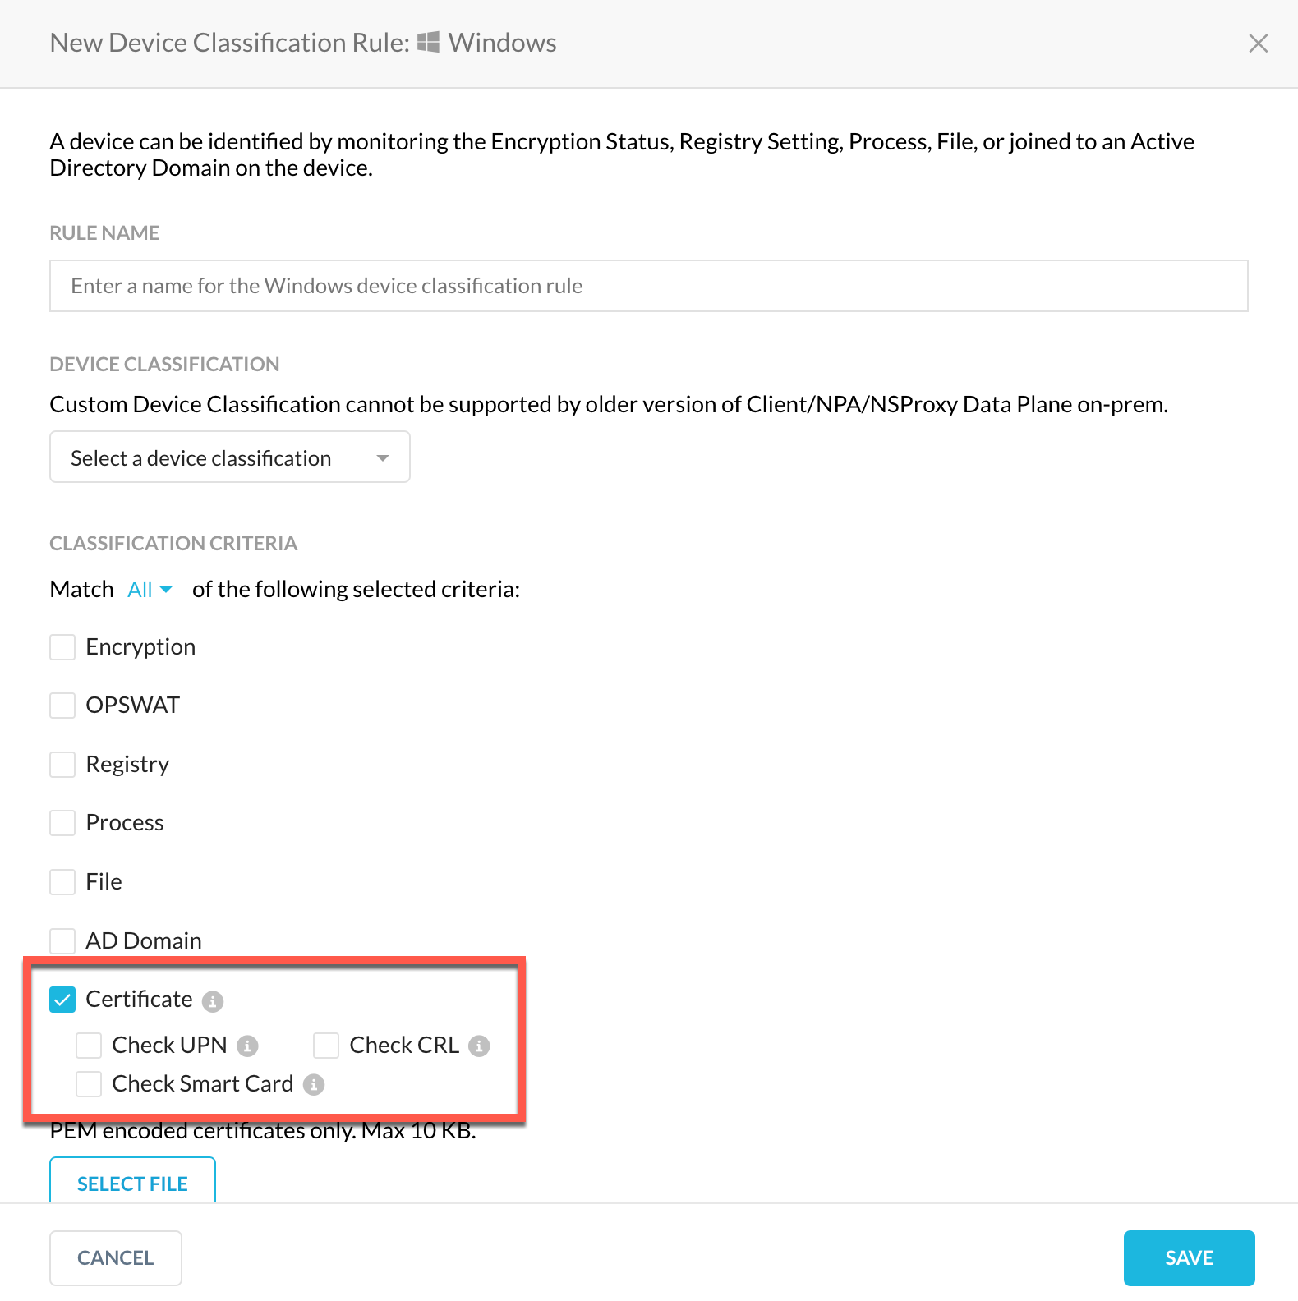This screenshot has height=1301, width=1298.
Task: Open the Select a device classification dropdown
Action: pos(230,457)
